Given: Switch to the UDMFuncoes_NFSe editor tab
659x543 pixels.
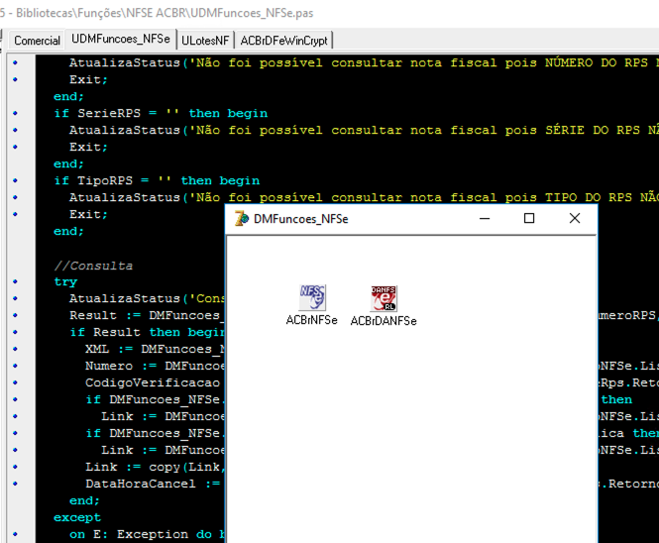Looking at the screenshot, I should tap(121, 39).
